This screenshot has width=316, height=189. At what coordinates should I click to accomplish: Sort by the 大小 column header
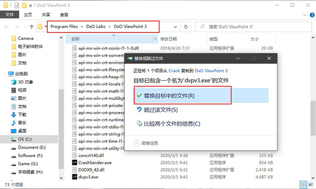click(x=262, y=39)
